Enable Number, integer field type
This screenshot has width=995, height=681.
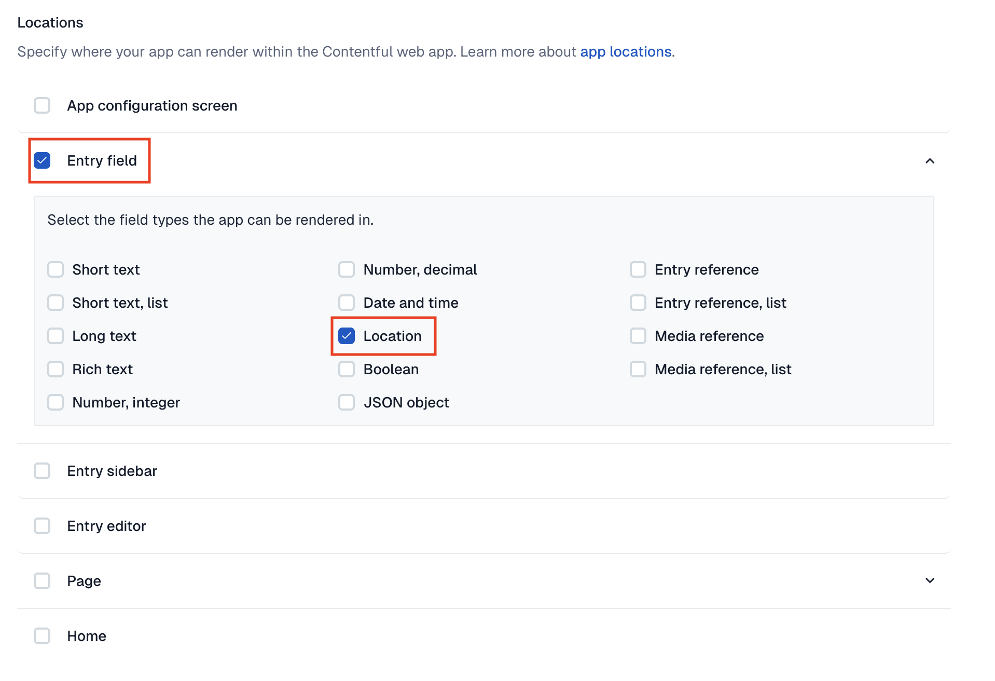56,402
